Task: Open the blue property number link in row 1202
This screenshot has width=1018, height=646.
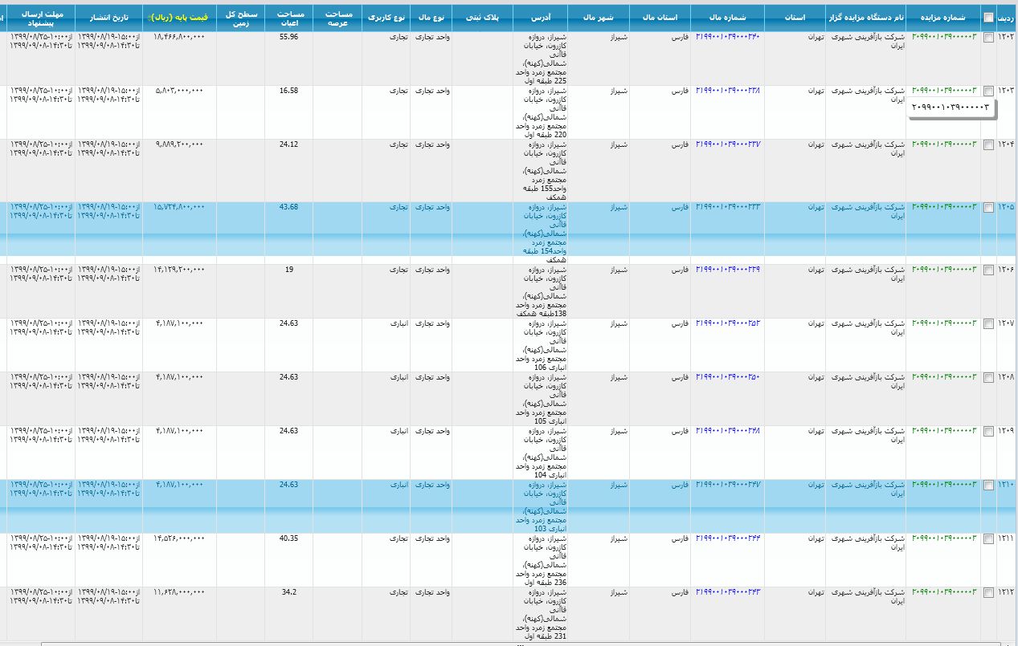Action: click(x=727, y=37)
